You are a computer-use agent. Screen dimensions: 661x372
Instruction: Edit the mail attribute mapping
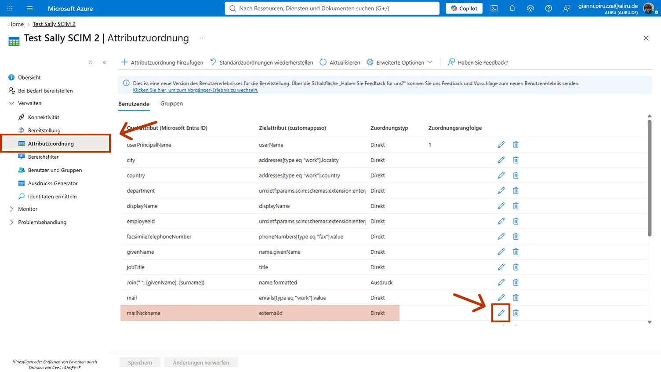tap(501, 298)
